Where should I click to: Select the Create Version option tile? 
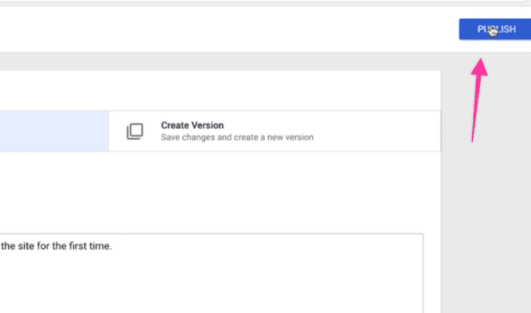tap(275, 131)
